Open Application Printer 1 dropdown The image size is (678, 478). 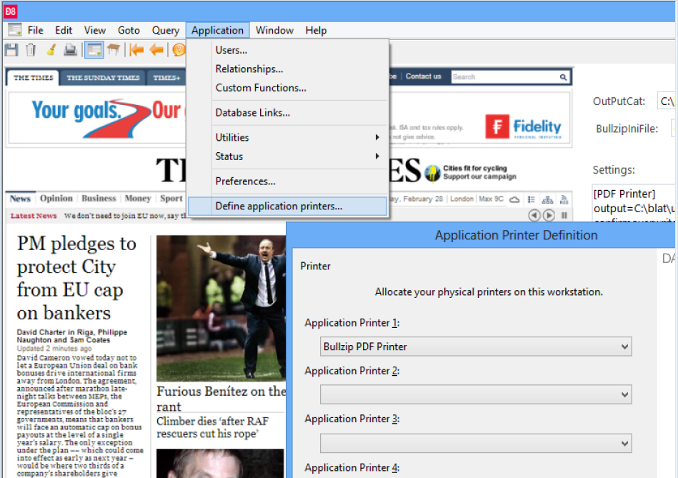coord(476,347)
